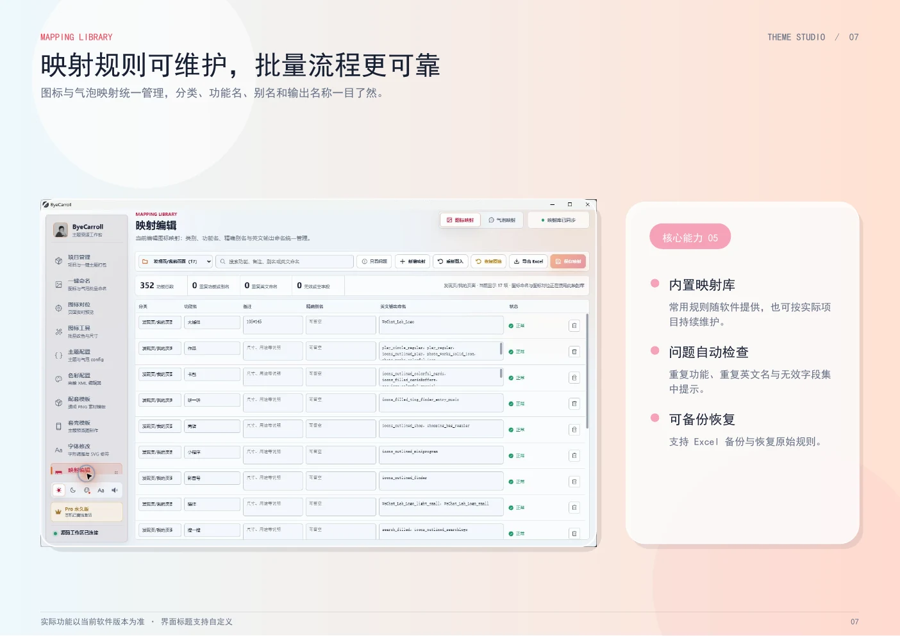Click the ByeCarroll app logo in titlebar
The image size is (900, 636).
(46, 205)
